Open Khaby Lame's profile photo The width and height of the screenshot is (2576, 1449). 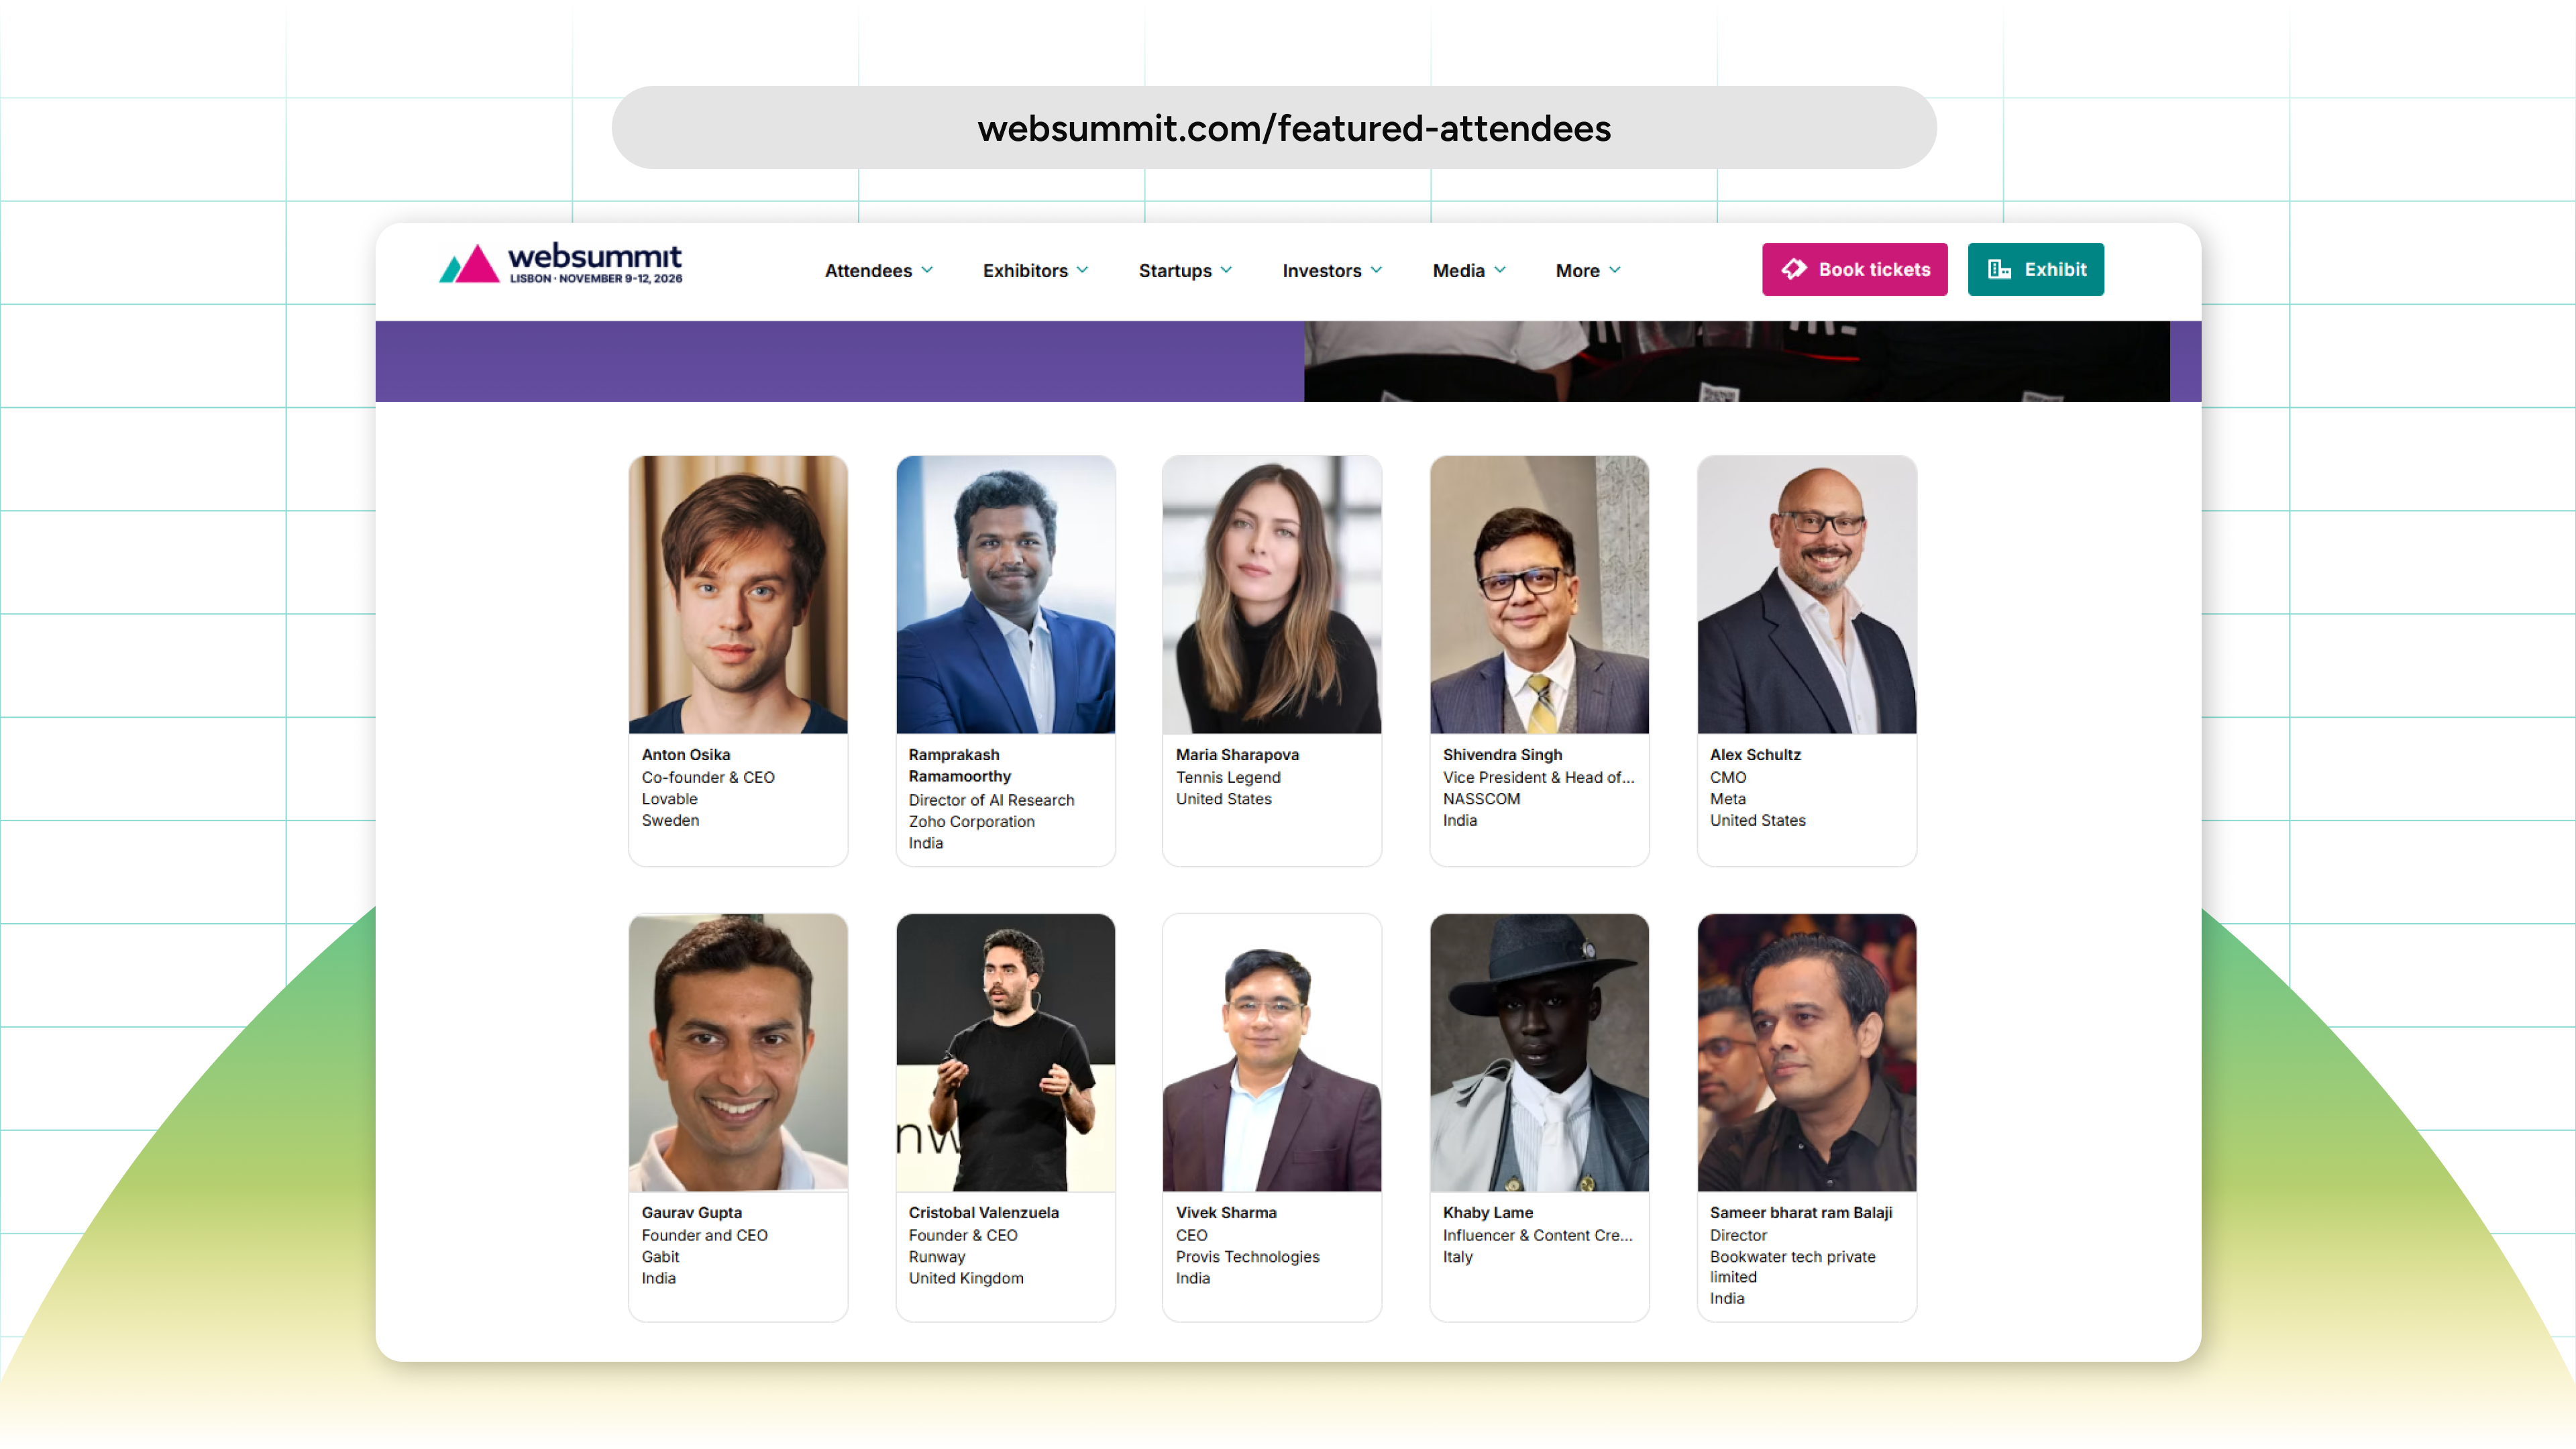[x=1539, y=1052]
